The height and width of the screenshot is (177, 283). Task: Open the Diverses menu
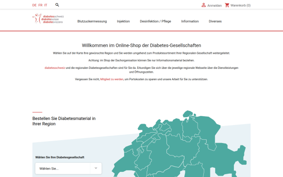pos(215,21)
